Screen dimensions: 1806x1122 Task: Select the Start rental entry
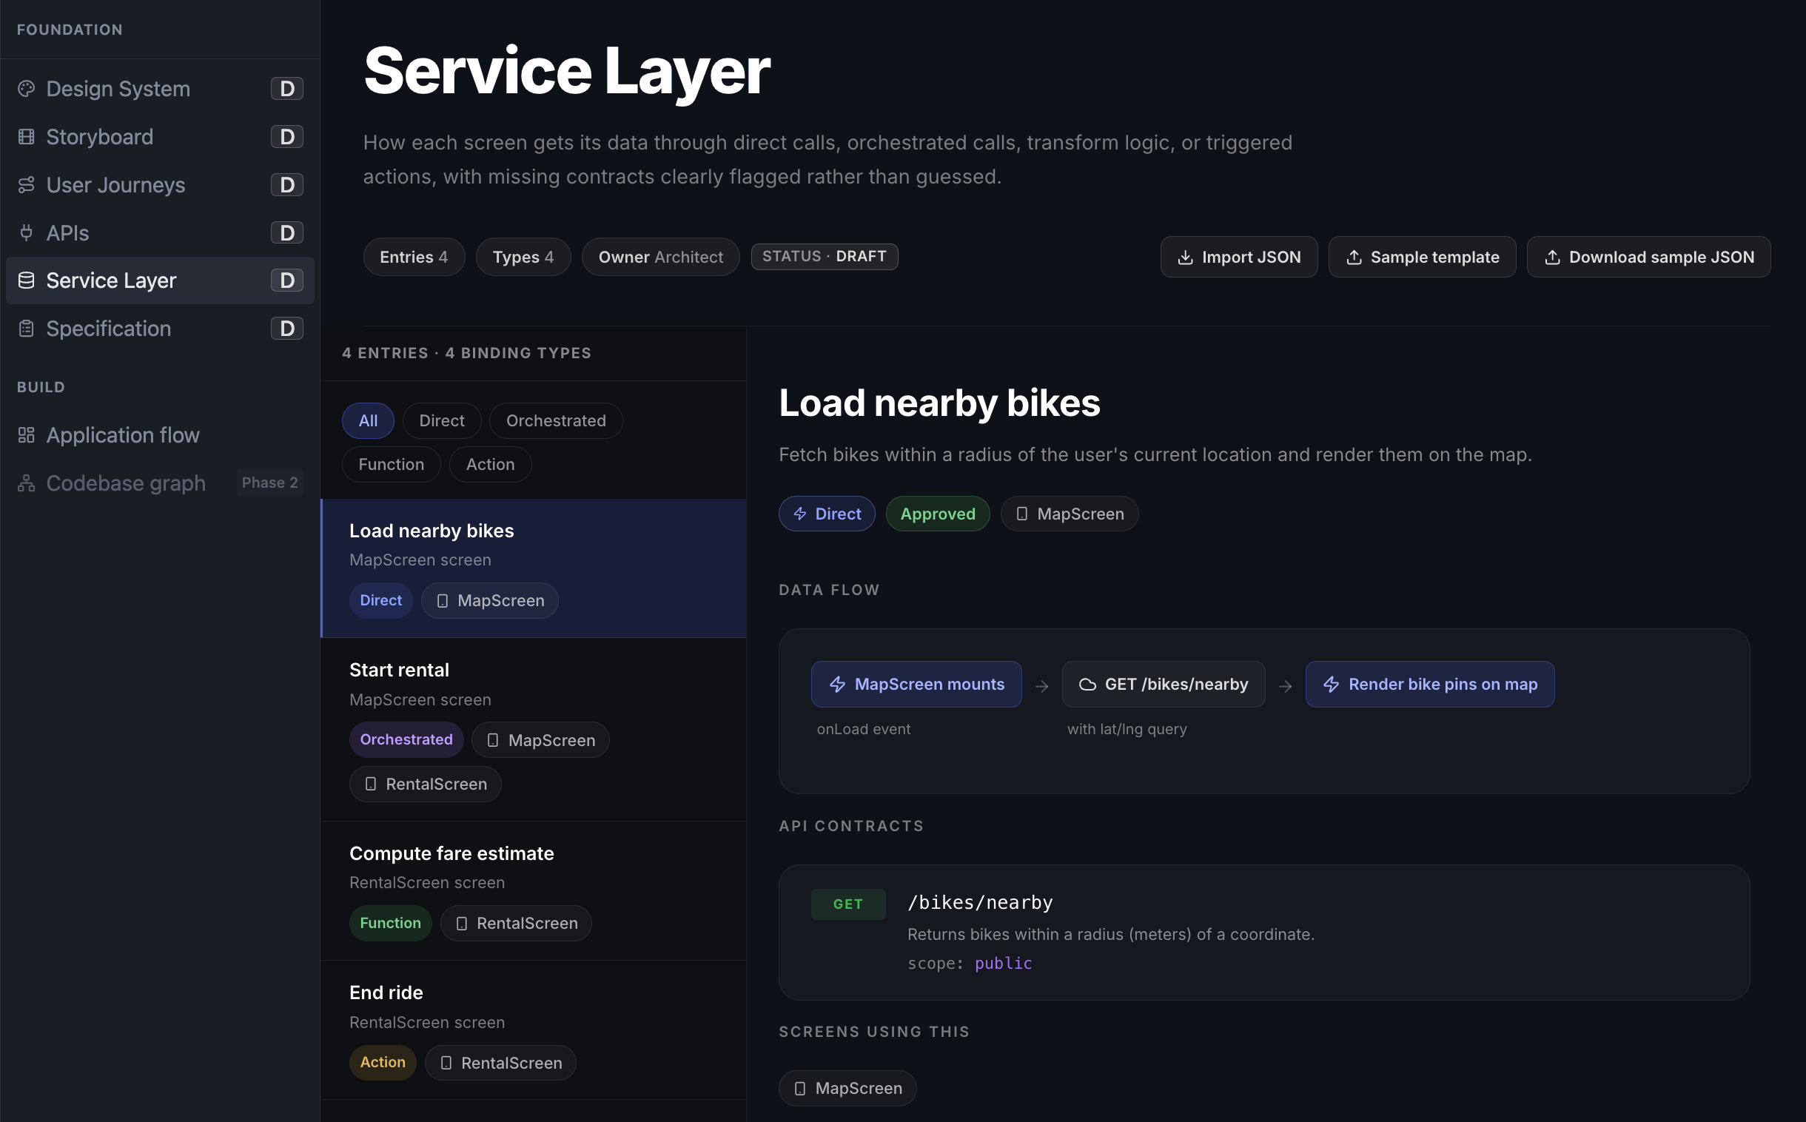534,730
